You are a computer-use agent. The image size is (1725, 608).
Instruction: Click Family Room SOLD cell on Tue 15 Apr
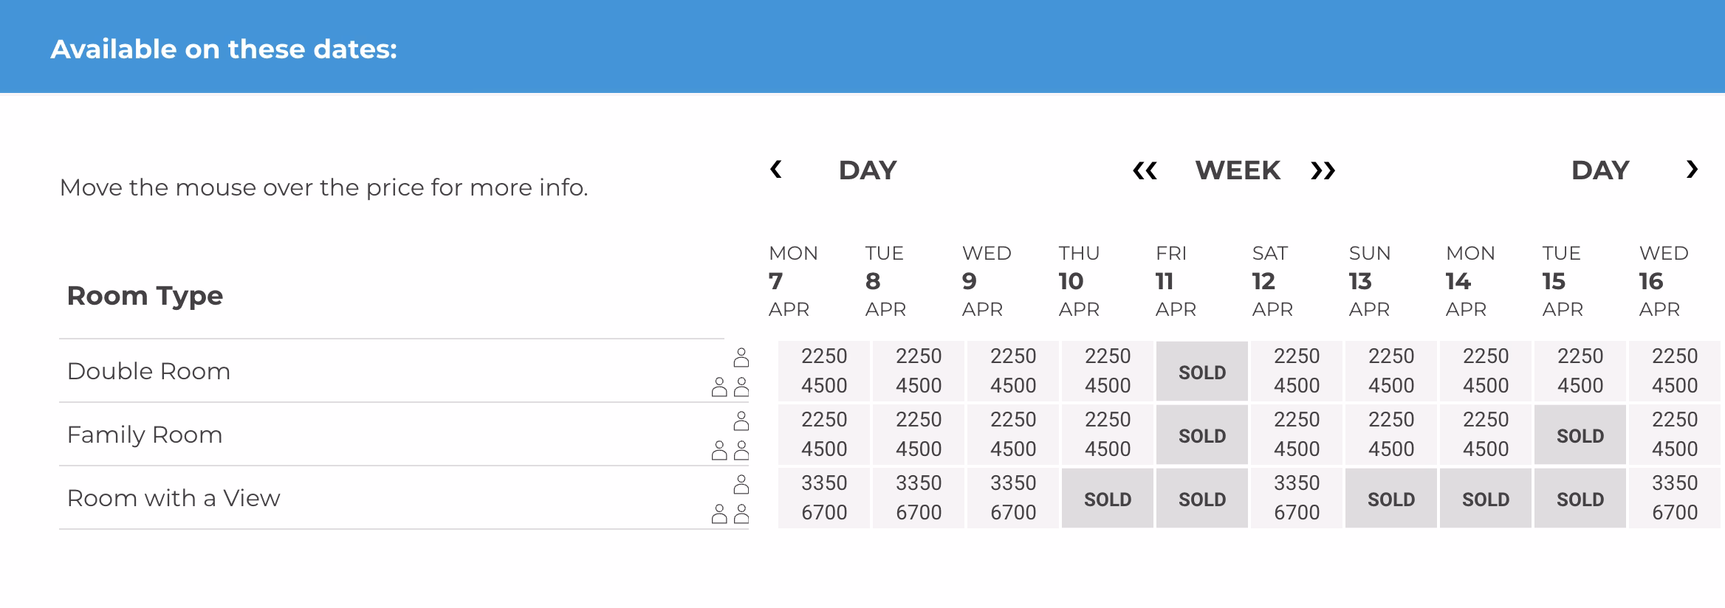(1580, 435)
